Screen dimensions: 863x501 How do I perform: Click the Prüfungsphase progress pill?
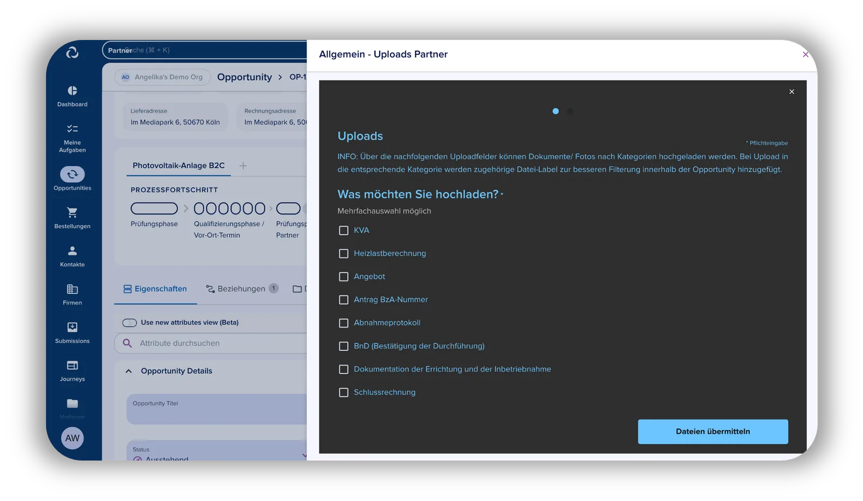click(x=154, y=208)
